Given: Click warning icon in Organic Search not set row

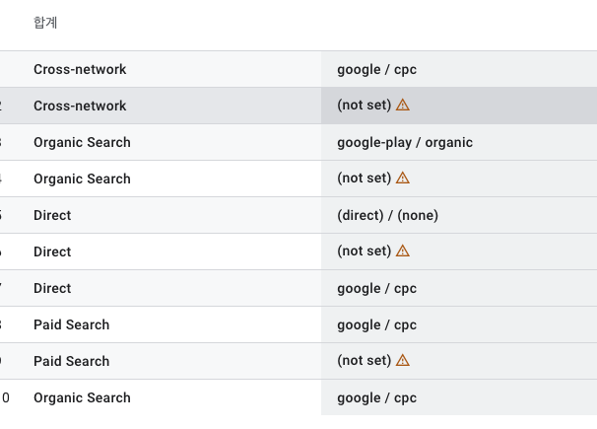Looking at the screenshot, I should (x=403, y=178).
